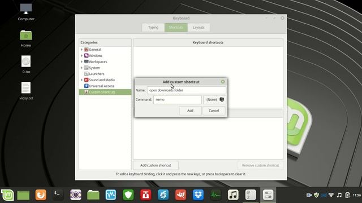Open the Wi-Fi network tray icon

(331, 195)
